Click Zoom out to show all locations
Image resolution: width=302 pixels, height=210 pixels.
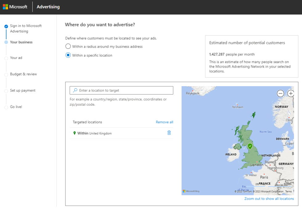point(269,199)
